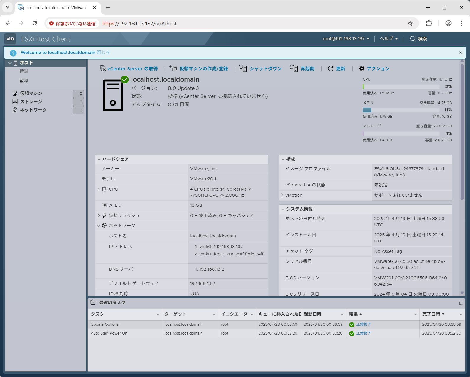Click 正常終了 for Auto Start Power On

pyautogui.click(x=363, y=333)
